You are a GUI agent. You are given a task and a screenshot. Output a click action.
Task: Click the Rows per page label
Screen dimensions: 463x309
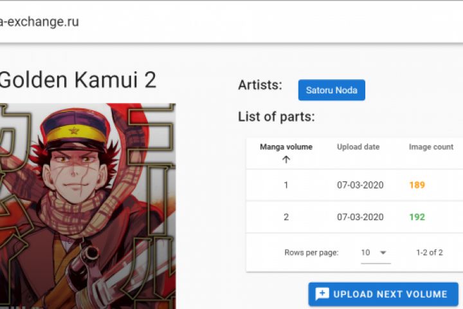coord(311,252)
